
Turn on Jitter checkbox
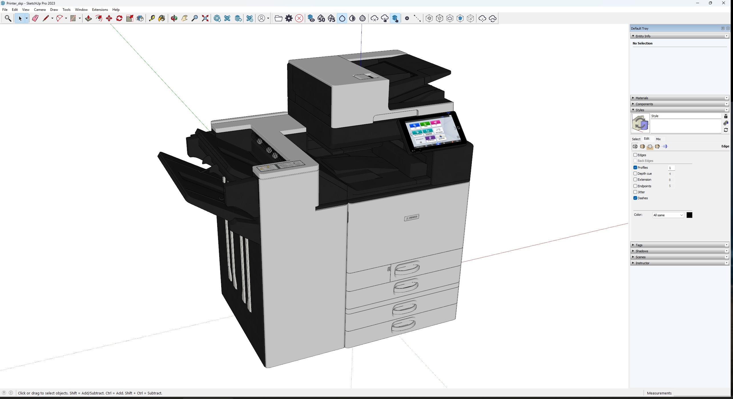(635, 192)
